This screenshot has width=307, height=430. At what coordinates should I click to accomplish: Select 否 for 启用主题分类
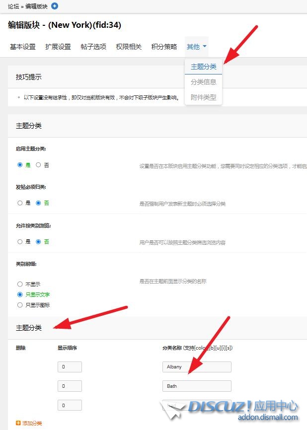(38, 165)
